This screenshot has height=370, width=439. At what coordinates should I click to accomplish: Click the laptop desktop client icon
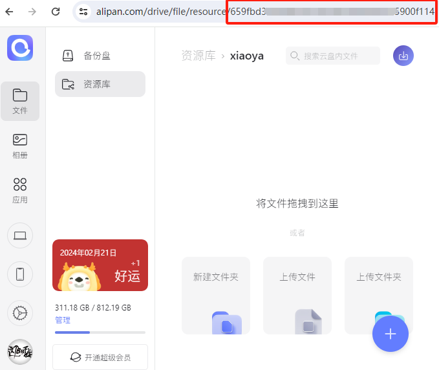click(x=20, y=235)
